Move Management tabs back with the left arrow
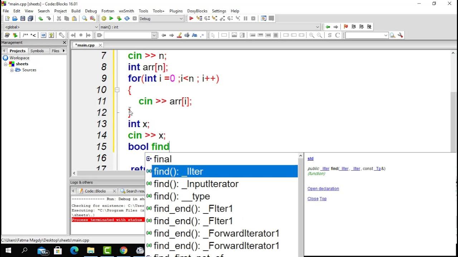 pyautogui.click(x=4, y=51)
